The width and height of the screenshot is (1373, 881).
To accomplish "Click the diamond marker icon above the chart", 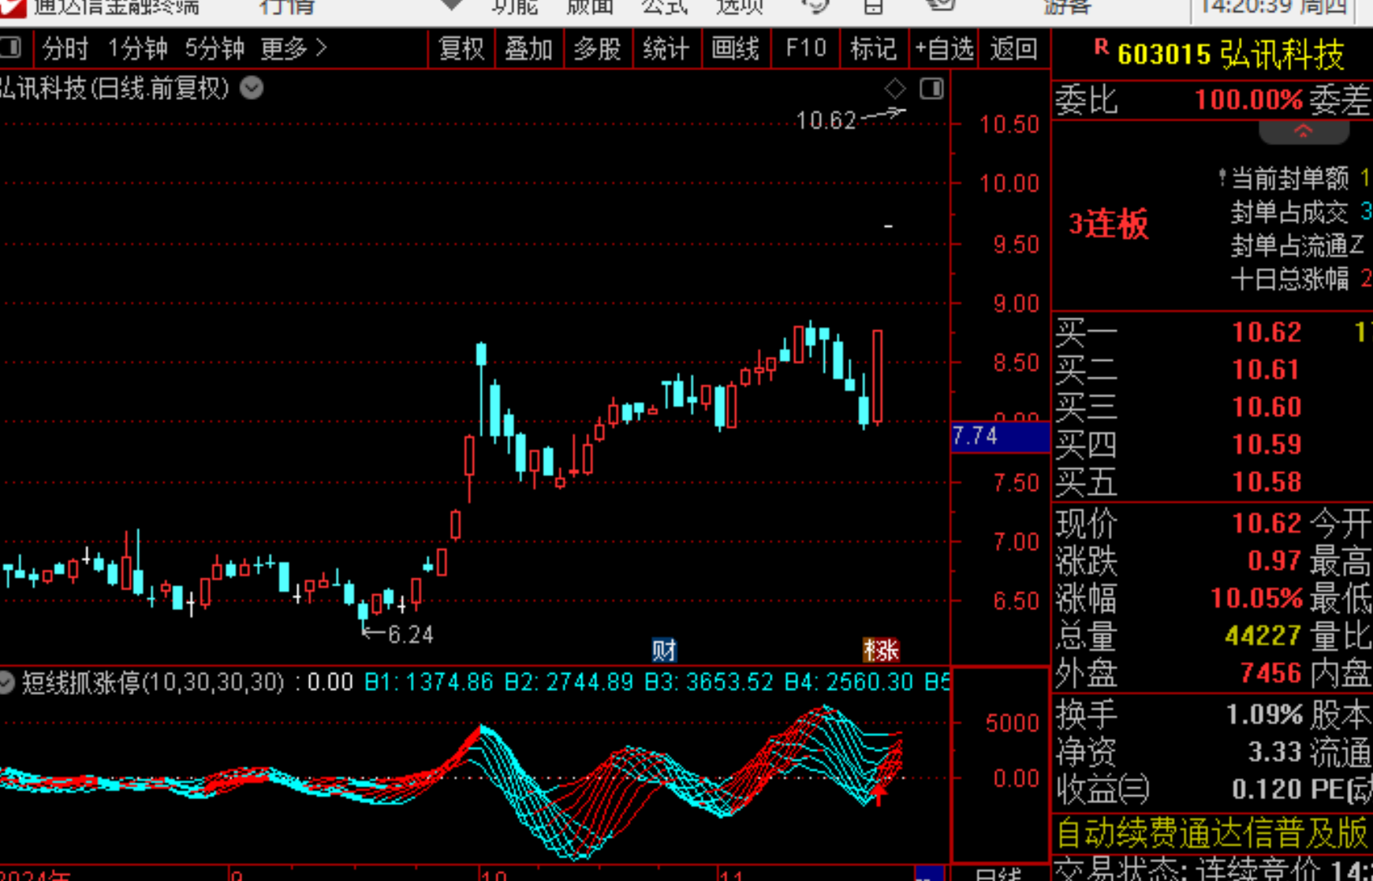I will pyautogui.click(x=894, y=88).
